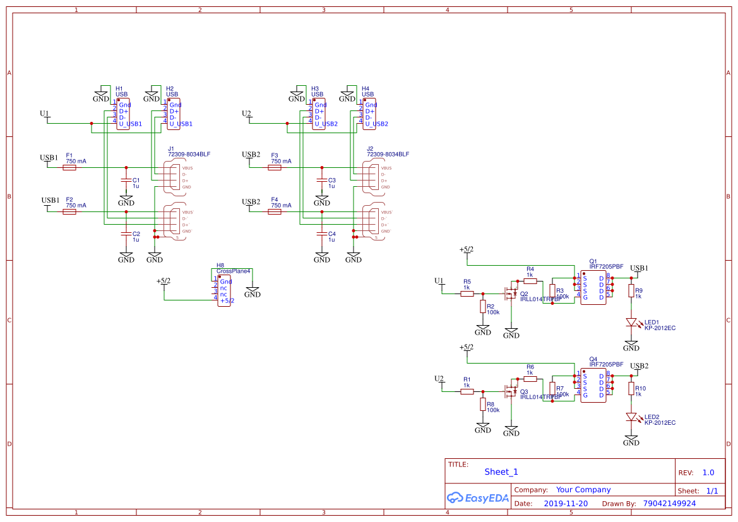Image resolution: width=738 pixels, height=522 pixels.
Task: Click the J1 part number 72309-8034BLF
Action: coord(189,155)
